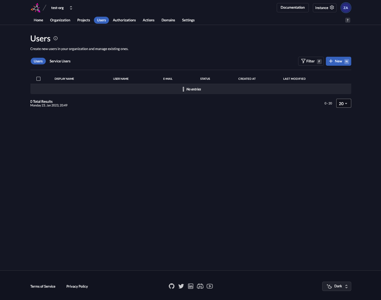Viewport: 381px width, 300px height.
Task: Click the E-Mail column header
Action: tap(168, 79)
